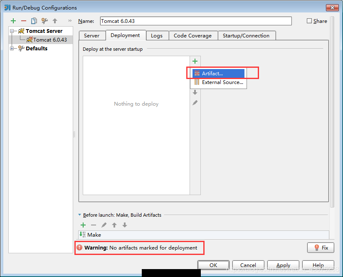Collapse the Before launch section triangle

[x=80, y=215]
